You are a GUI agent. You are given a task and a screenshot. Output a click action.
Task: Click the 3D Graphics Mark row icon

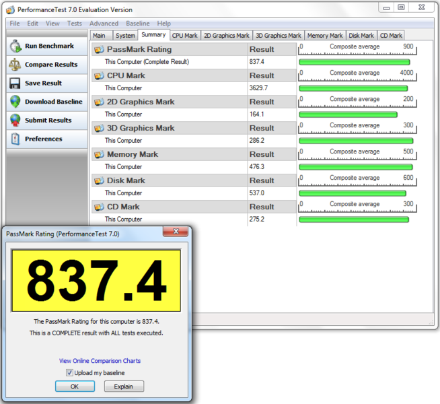pos(99,129)
